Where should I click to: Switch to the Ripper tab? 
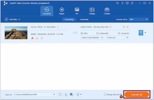coord(62,11)
